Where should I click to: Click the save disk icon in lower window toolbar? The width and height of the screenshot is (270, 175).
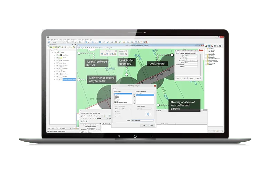(x=81, y=116)
